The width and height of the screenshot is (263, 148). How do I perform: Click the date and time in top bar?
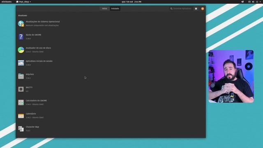pyautogui.click(x=131, y=2)
